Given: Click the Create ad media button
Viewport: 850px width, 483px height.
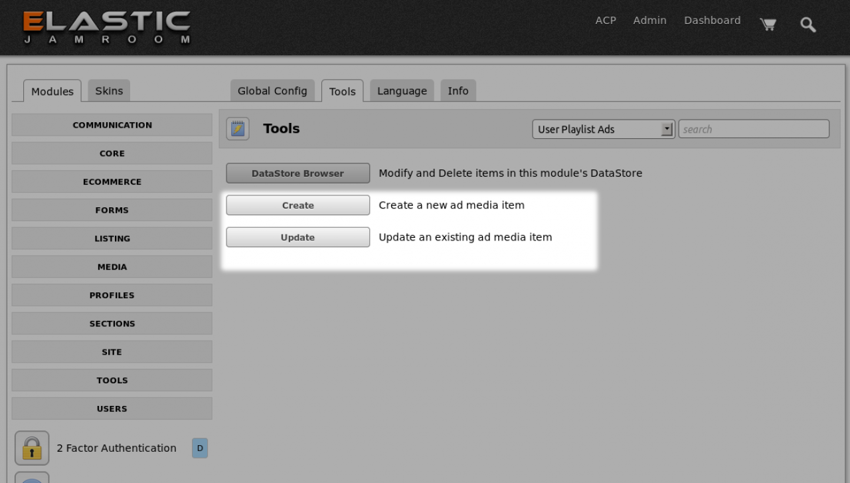Looking at the screenshot, I should pyautogui.click(x=298, y=205).
